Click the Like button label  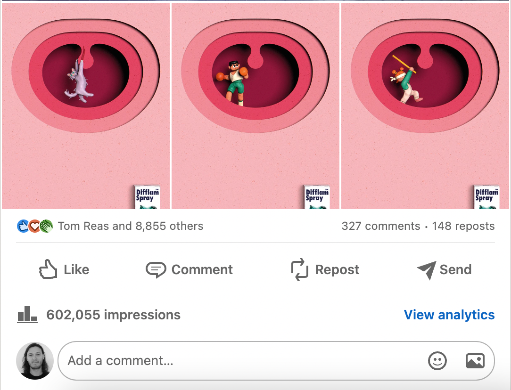[76, 269]
